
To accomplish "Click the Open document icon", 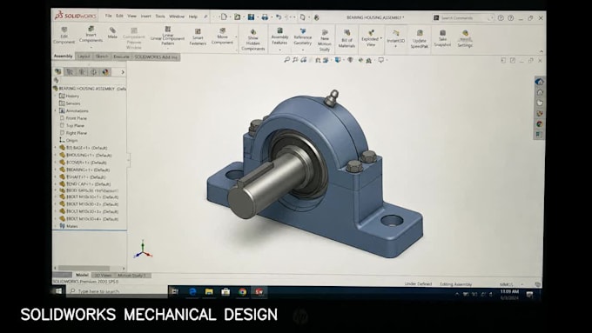I will tap(237, 17).
